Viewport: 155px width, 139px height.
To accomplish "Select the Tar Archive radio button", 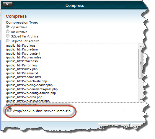I will pyautogui.click(x=8, y=31).
